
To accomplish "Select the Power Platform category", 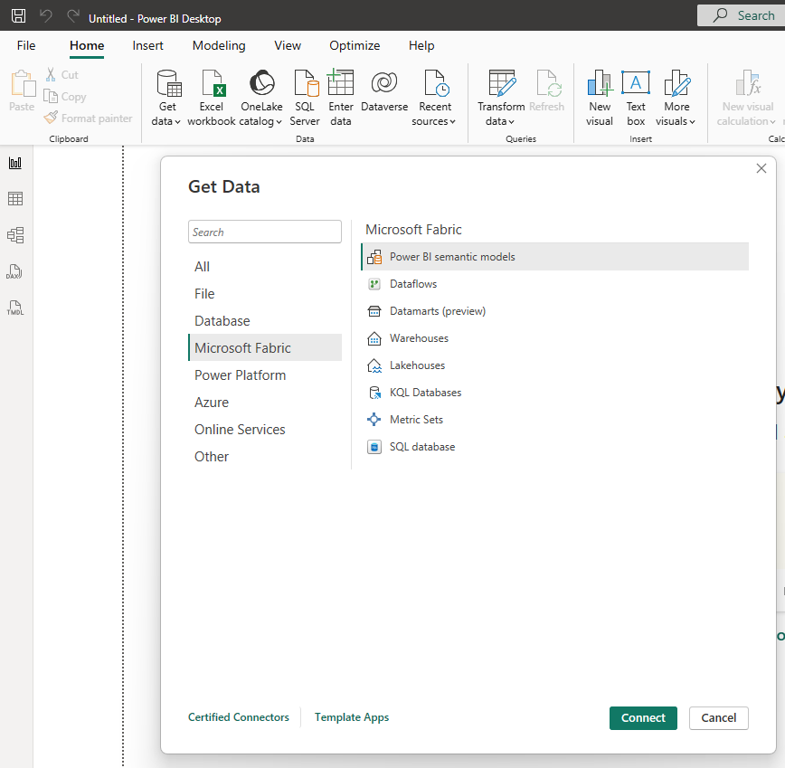I will (265, 375).
